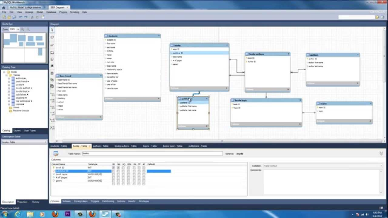Click the save model toolbar icon

(x=14, y=17)
